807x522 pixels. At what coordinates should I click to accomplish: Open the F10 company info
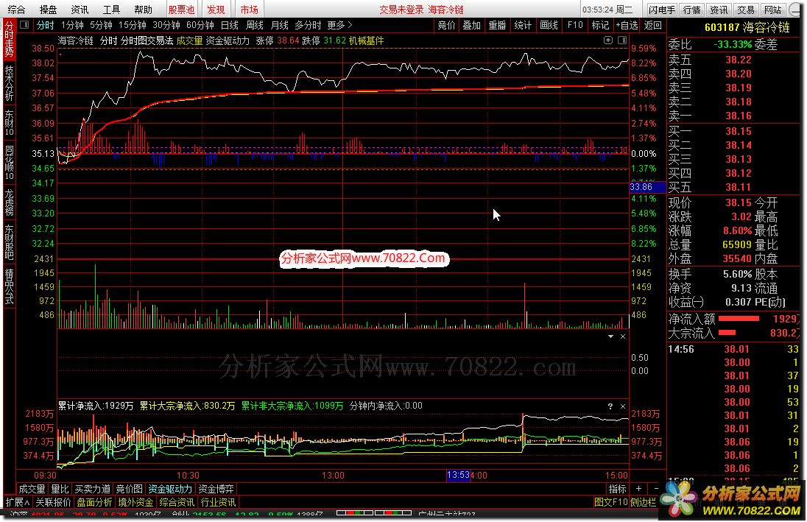(575, 25)
